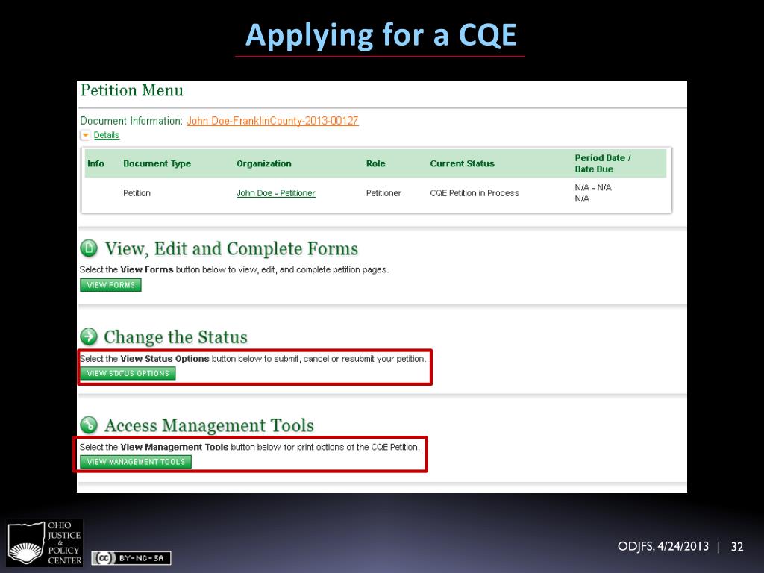Click the CQE Petition in Process status

point(475,193)
